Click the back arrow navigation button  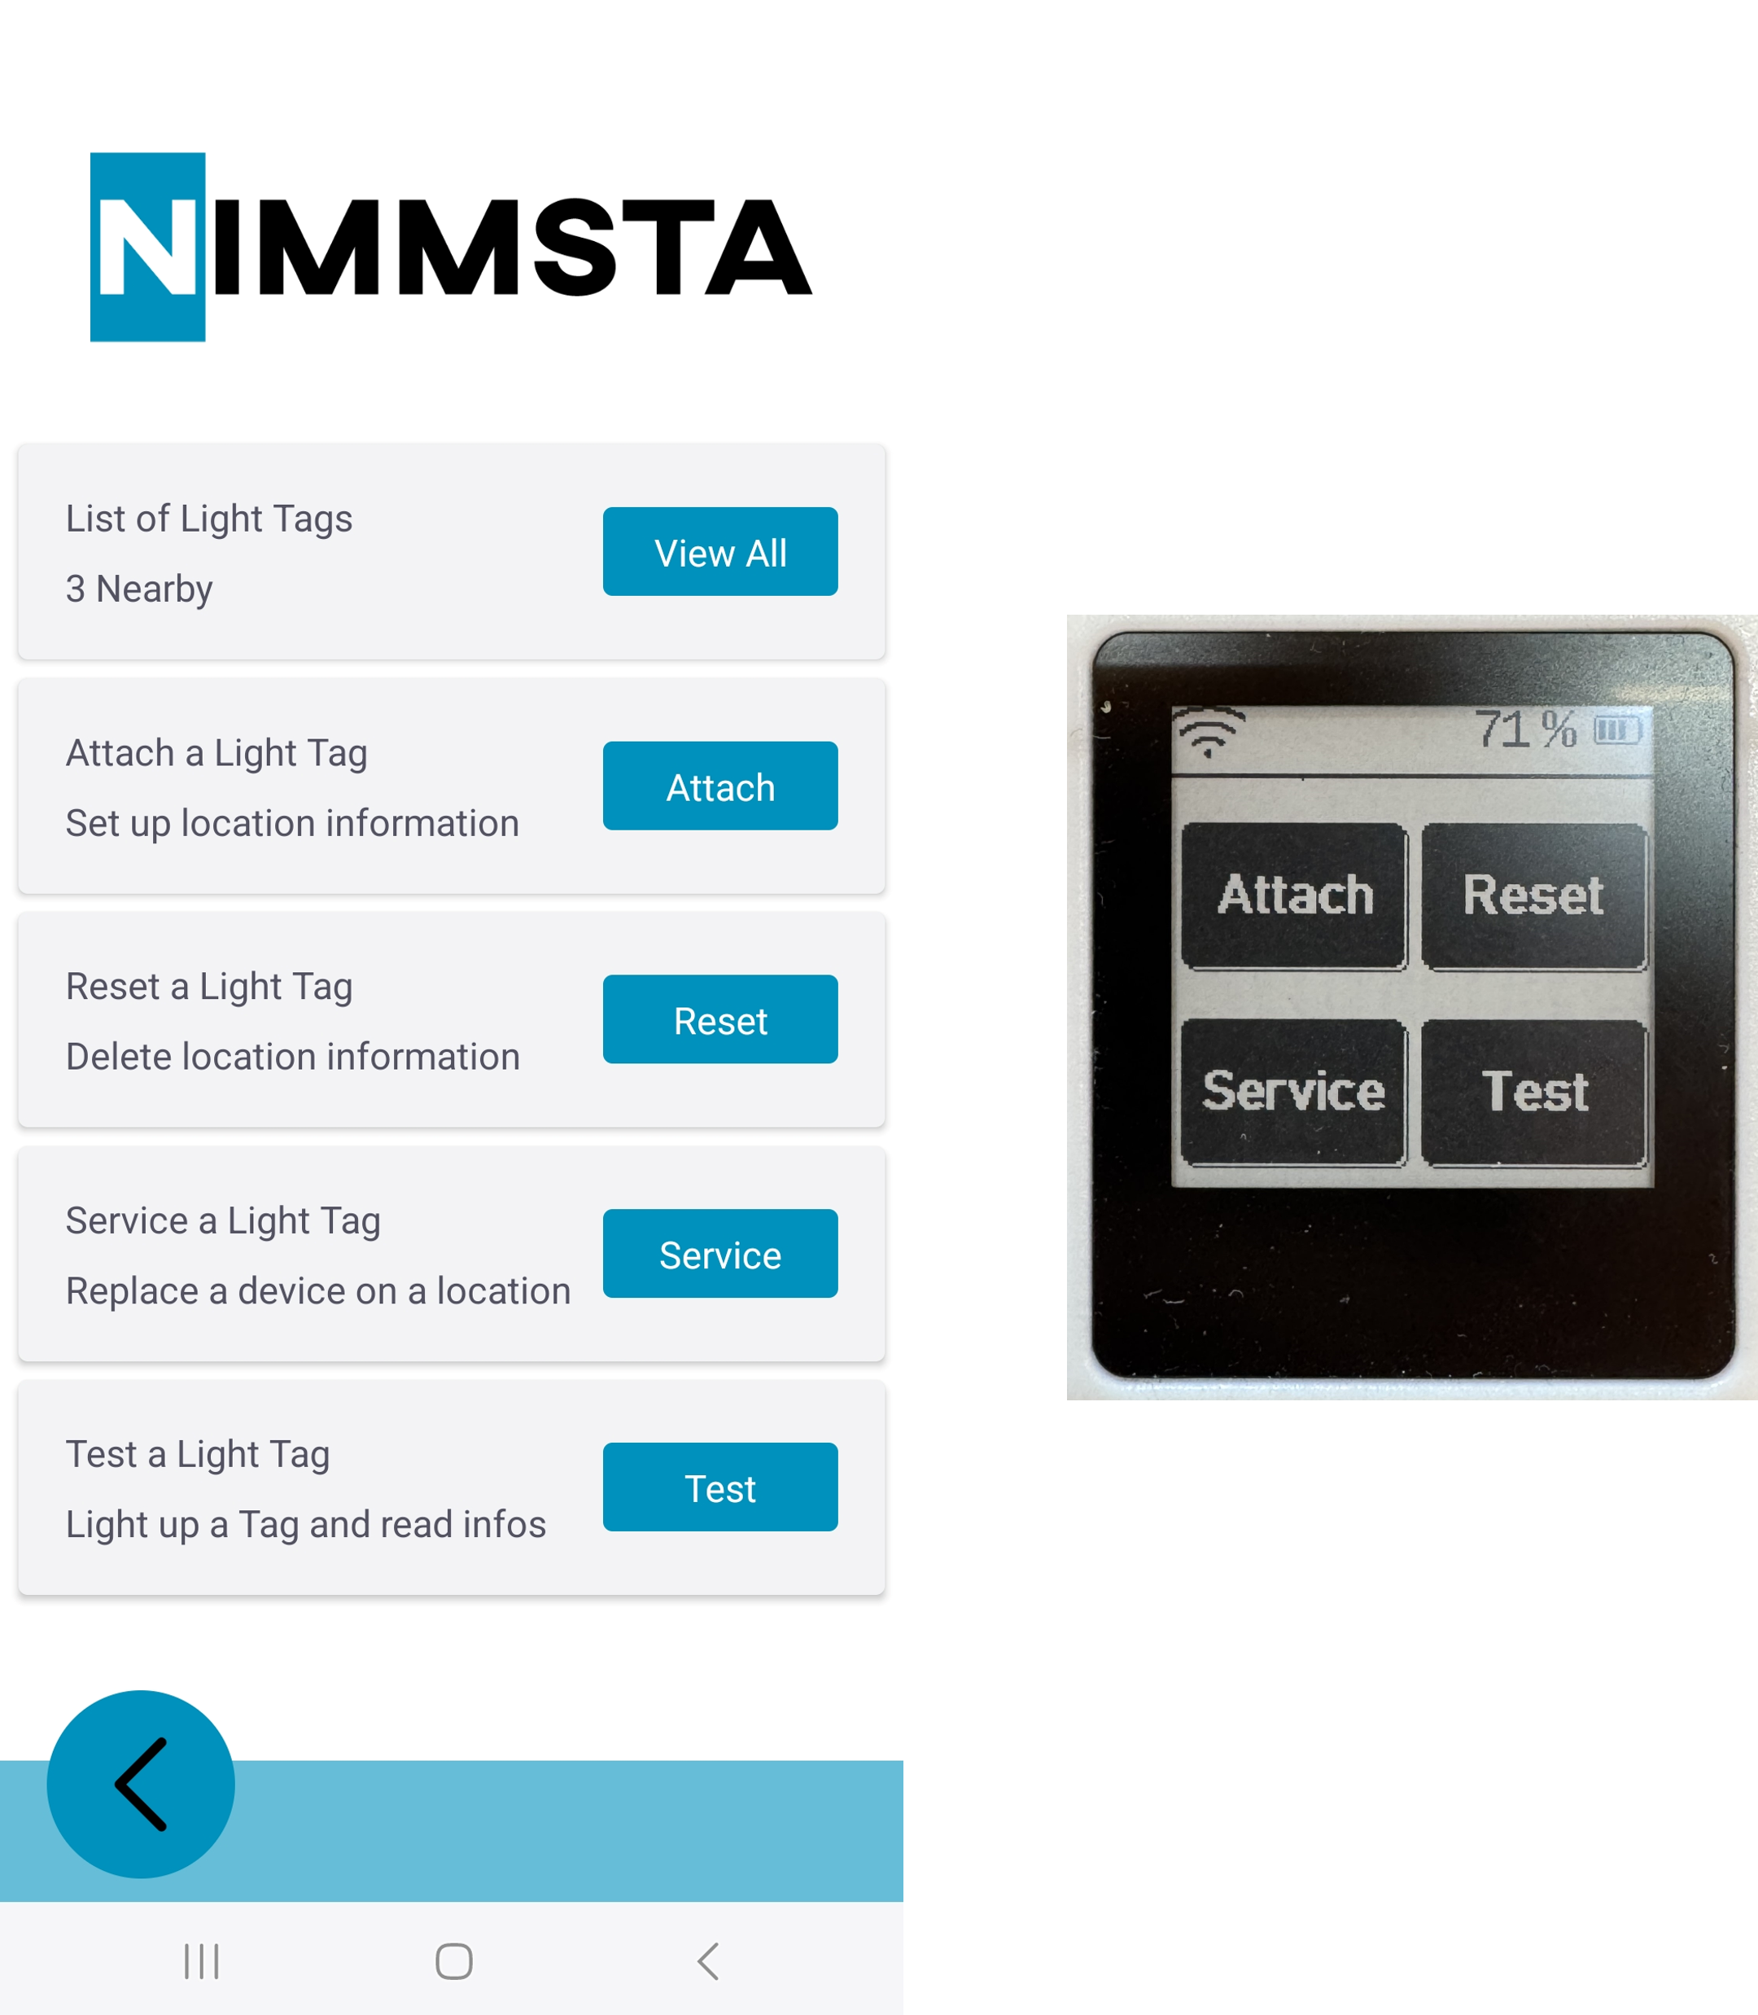coord(141,1785)
